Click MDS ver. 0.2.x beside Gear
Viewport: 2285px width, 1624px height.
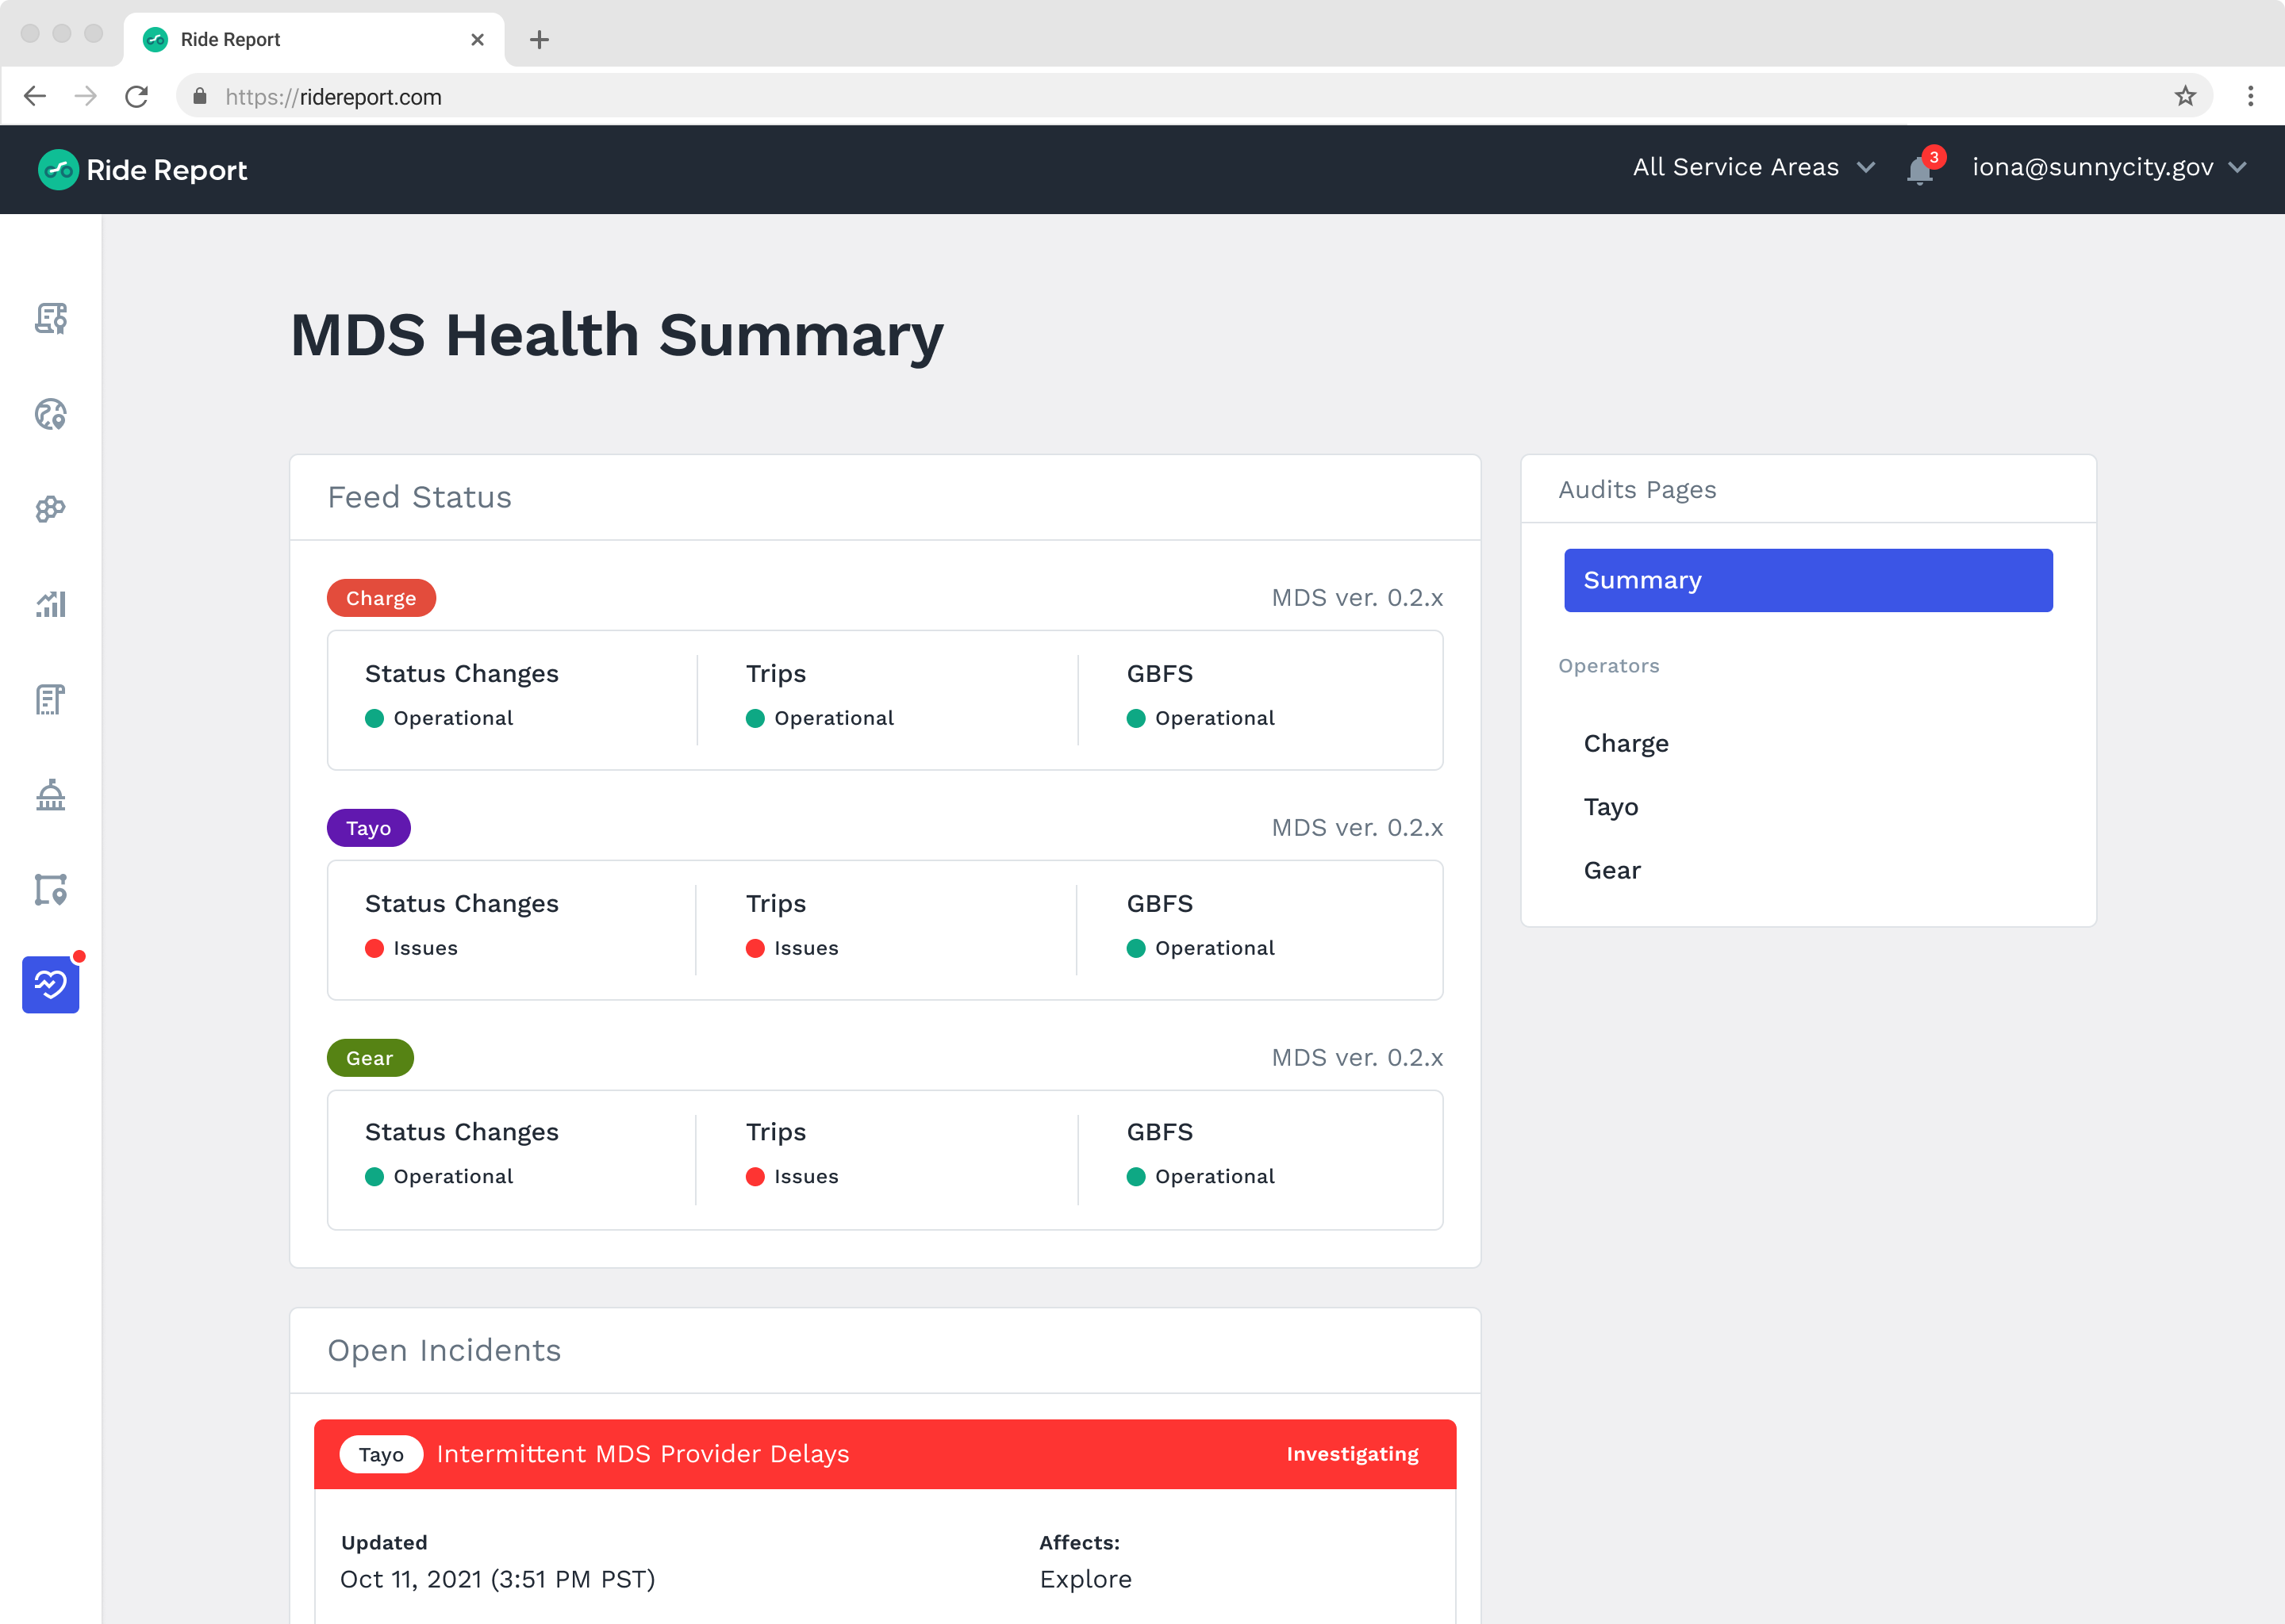[1357, 1058]
